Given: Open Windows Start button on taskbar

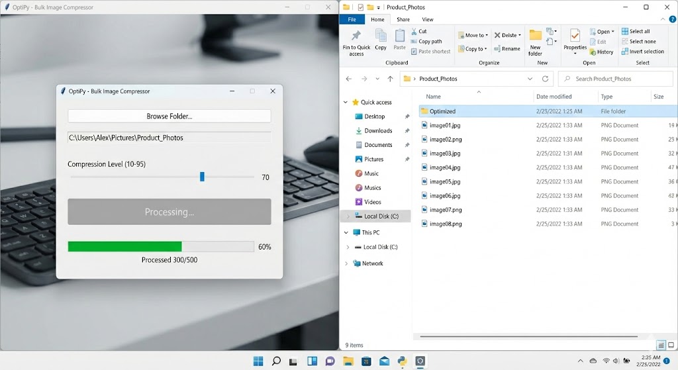Looking at the screenshot, I should click(x=258, y=361).
